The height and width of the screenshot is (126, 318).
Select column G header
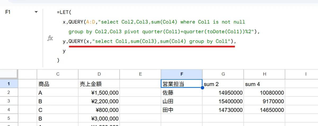click(x=223, y=74)
